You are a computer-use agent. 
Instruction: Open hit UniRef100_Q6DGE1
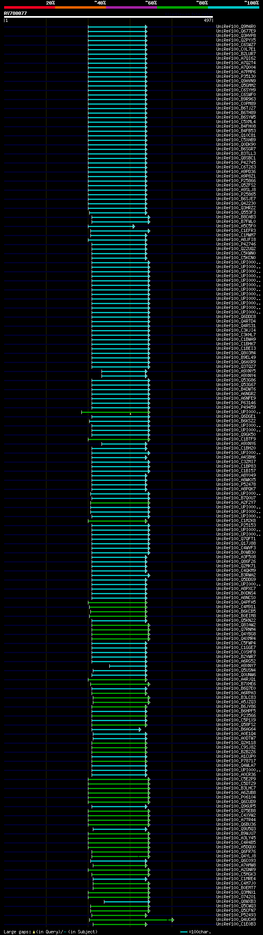click(236, 417)
